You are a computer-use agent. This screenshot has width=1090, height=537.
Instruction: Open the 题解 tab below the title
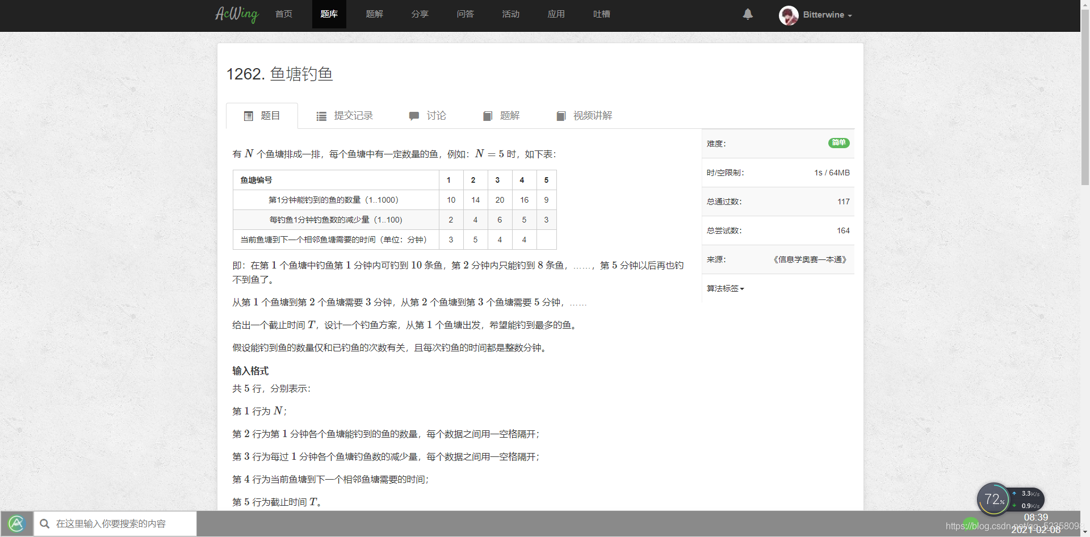501,116
